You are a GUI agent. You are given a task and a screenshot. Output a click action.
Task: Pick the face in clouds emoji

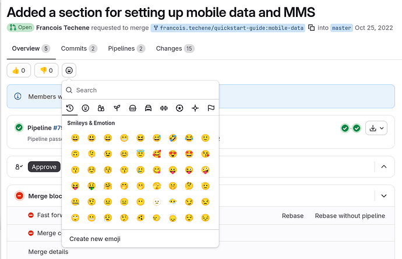tap(173, 202)
